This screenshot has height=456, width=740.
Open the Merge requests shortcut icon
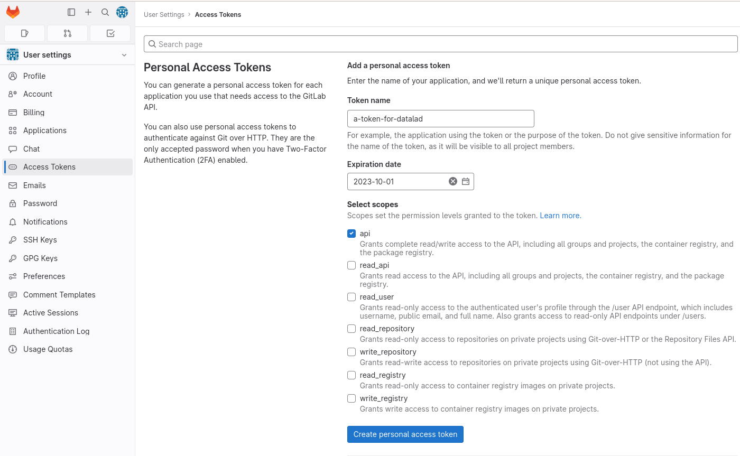(67, 33)
